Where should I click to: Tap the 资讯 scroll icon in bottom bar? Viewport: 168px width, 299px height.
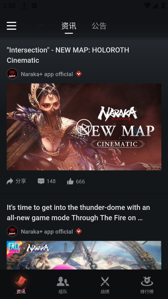click(21, 281)
